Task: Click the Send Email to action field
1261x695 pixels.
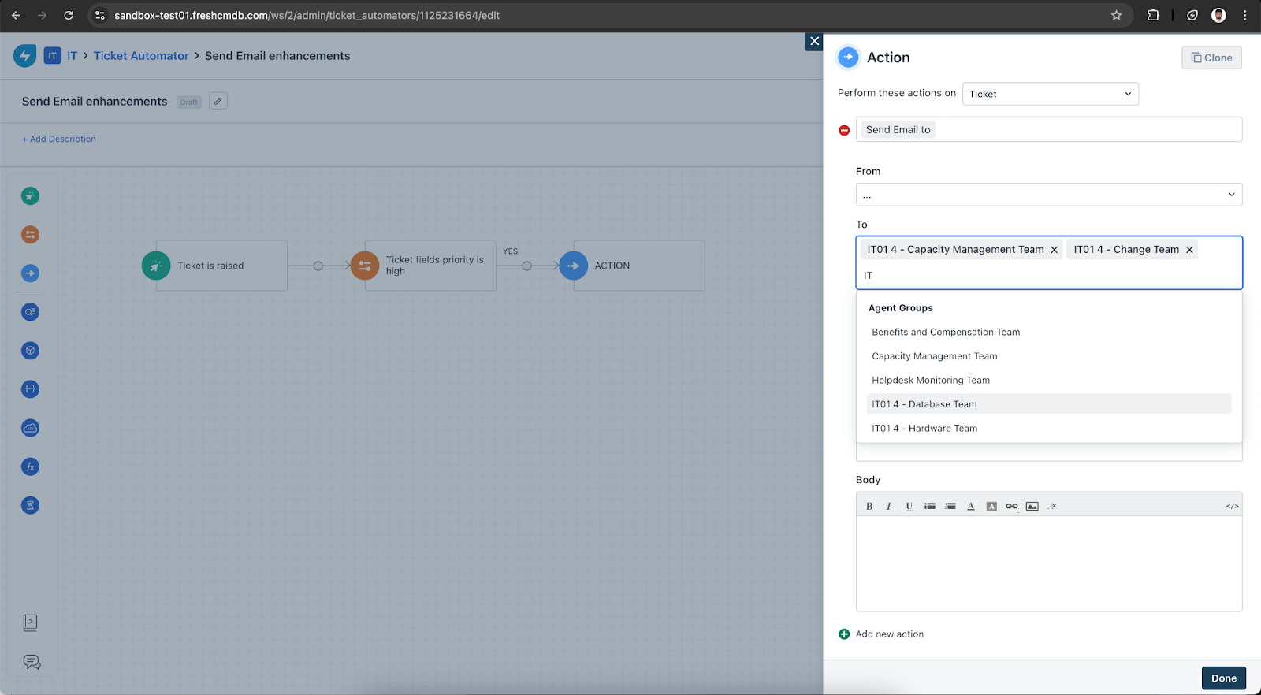Action: pos(1049,129)
